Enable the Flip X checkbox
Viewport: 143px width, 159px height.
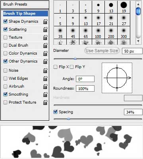pyautogui.click(x=55, y=67)
